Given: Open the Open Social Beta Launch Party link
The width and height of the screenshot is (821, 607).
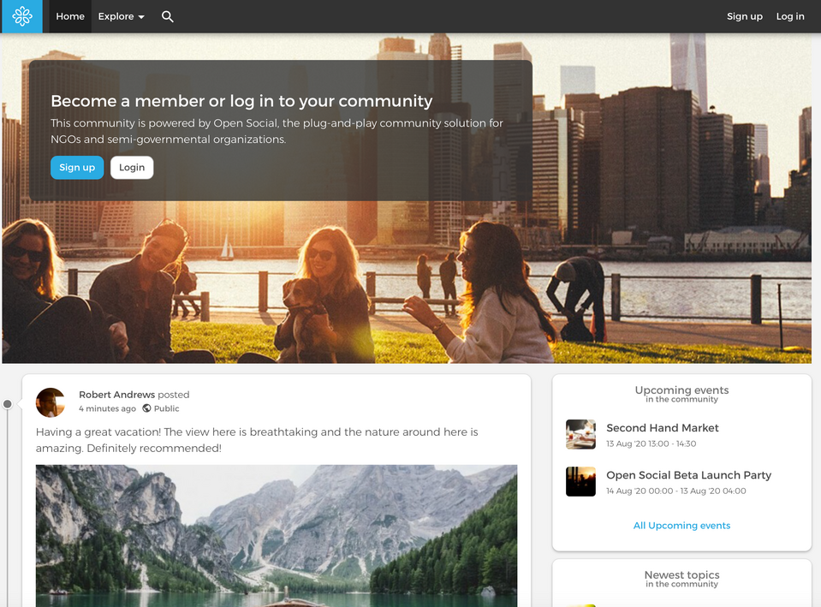Looking at the screenshot, I should pyautogui.click(x=688, y=475).
